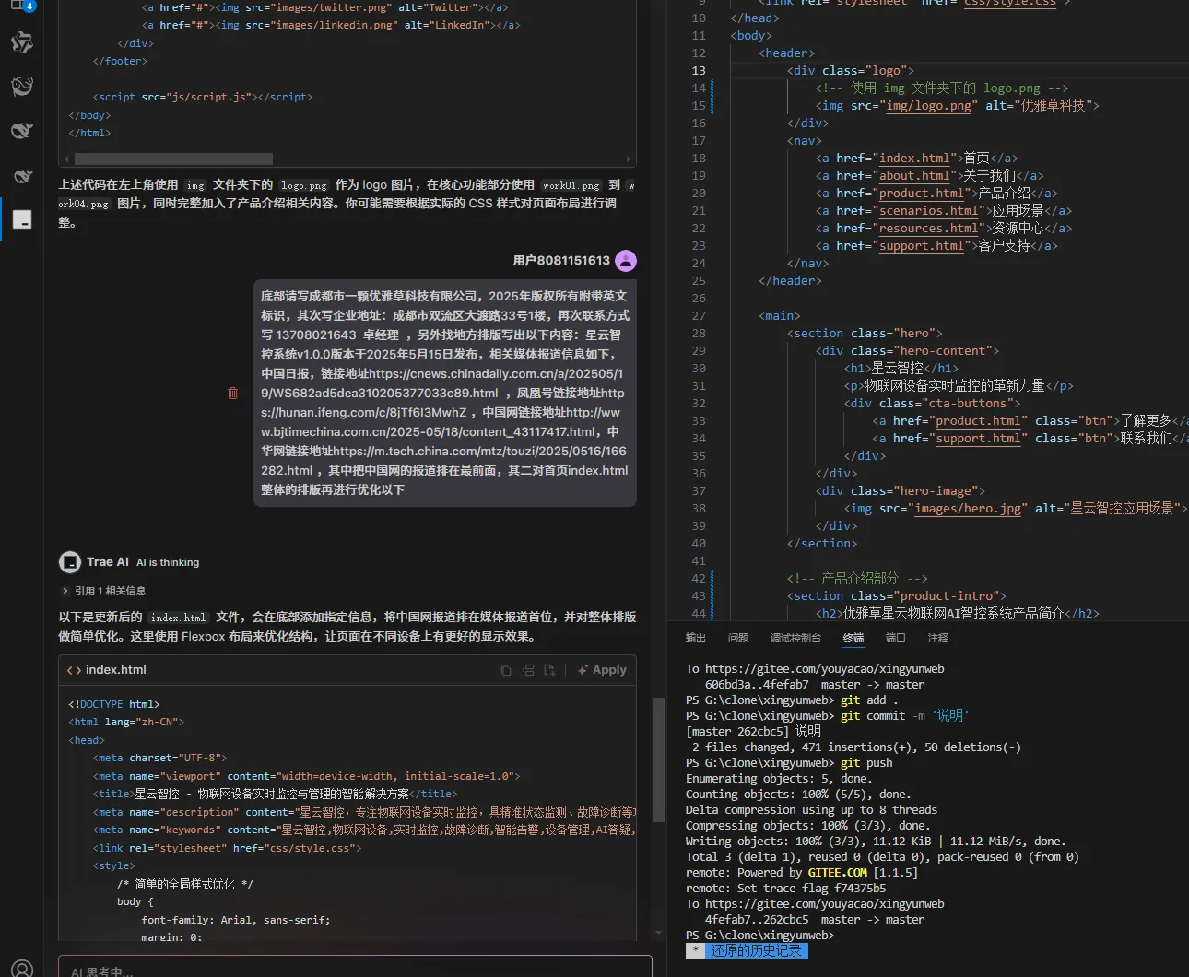Image resolution: width=1189 pixels, height=977 pixels.
Task: Click line number 27 in the editor gutter
Action: [x=699, y=316]
